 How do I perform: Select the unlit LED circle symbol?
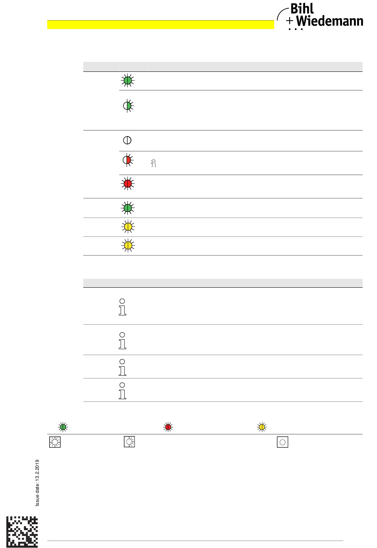[x=127, y=140]
